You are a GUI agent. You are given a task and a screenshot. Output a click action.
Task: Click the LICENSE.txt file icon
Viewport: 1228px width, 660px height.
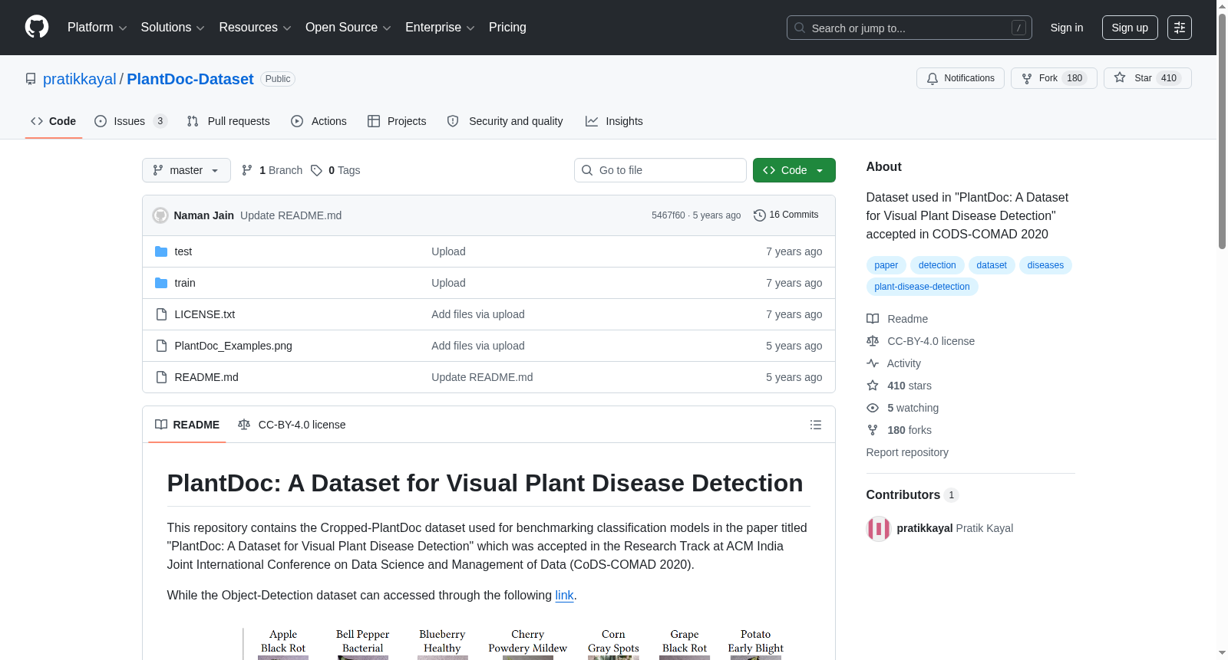(161, 314)
